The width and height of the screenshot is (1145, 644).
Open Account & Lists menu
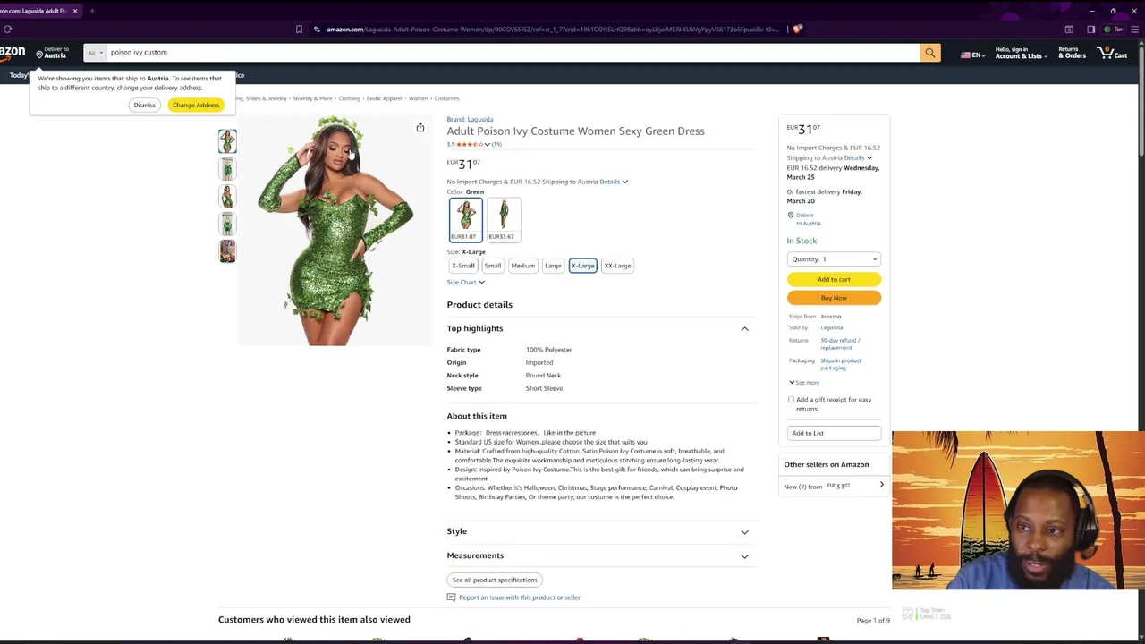(x=1019, y=53)
